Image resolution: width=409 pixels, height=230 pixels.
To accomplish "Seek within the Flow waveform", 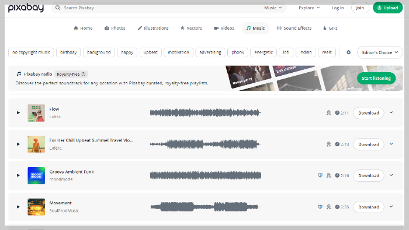I will (206, 113).
